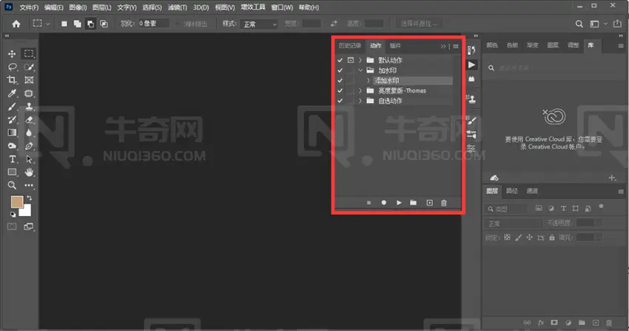Select the Frame tool
Viewport: 629px width, 331px height.
tap(29, 80)
